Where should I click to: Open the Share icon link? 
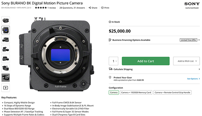(x=90, y=8)
